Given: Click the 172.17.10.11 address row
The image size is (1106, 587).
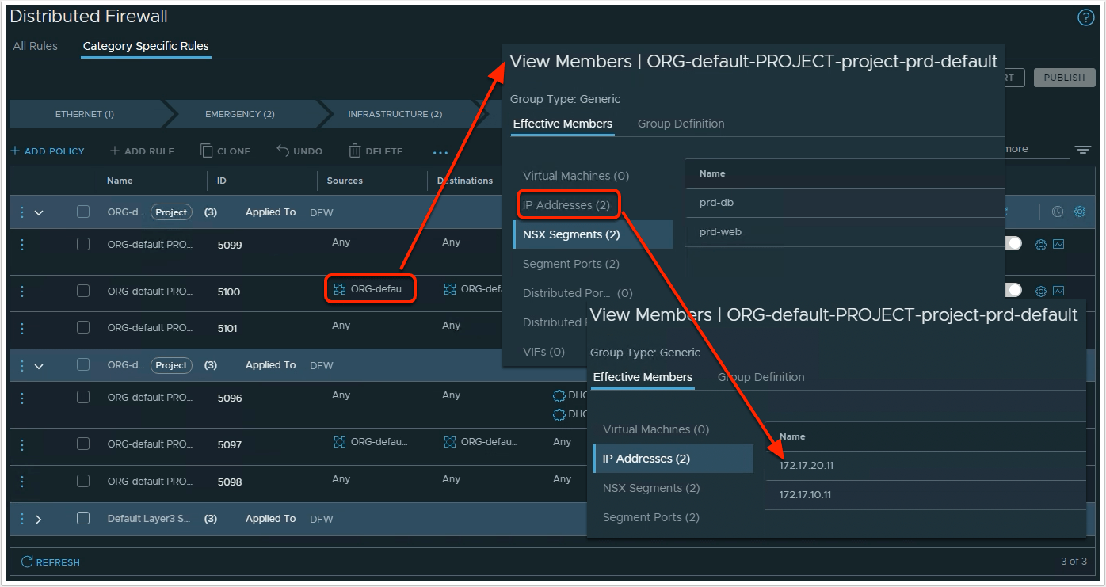Looking at the screenshot, I should point(925,495).
